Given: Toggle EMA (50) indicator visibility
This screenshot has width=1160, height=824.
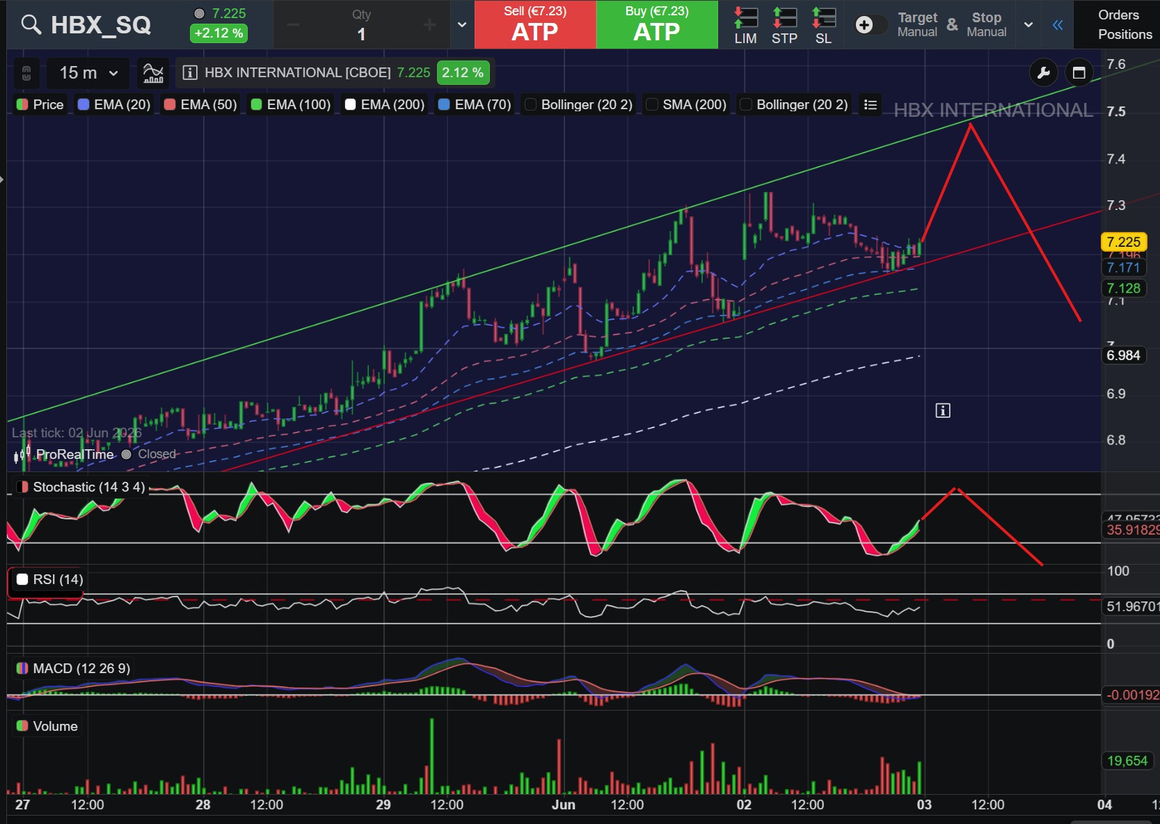Looking at the screenshot, I should point(200,104).
